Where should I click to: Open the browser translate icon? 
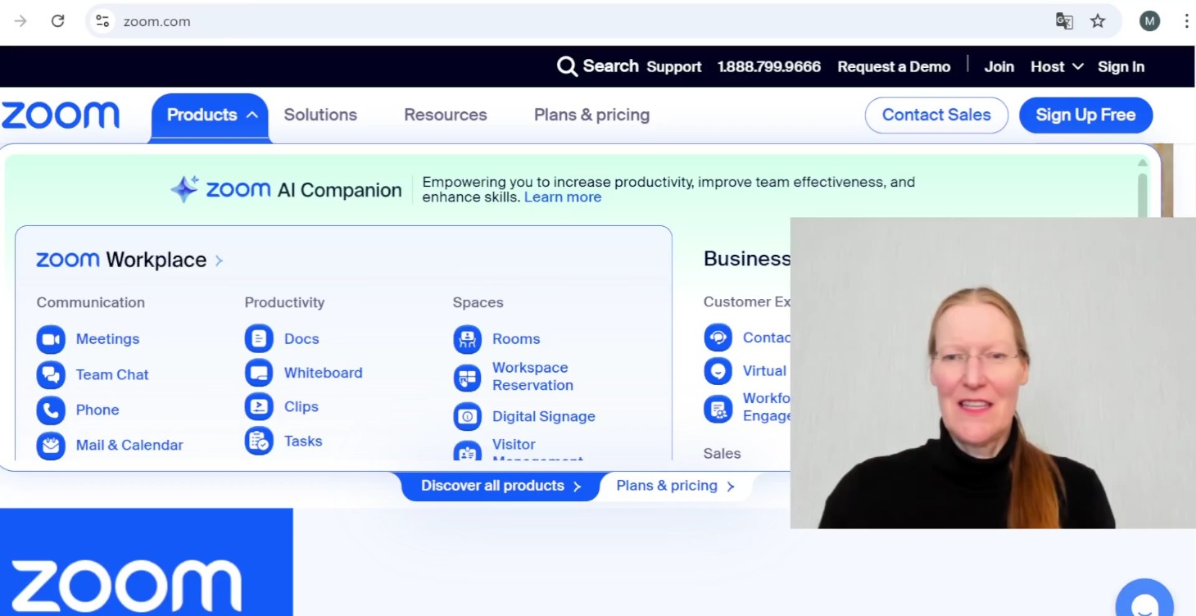point(1064,21)
